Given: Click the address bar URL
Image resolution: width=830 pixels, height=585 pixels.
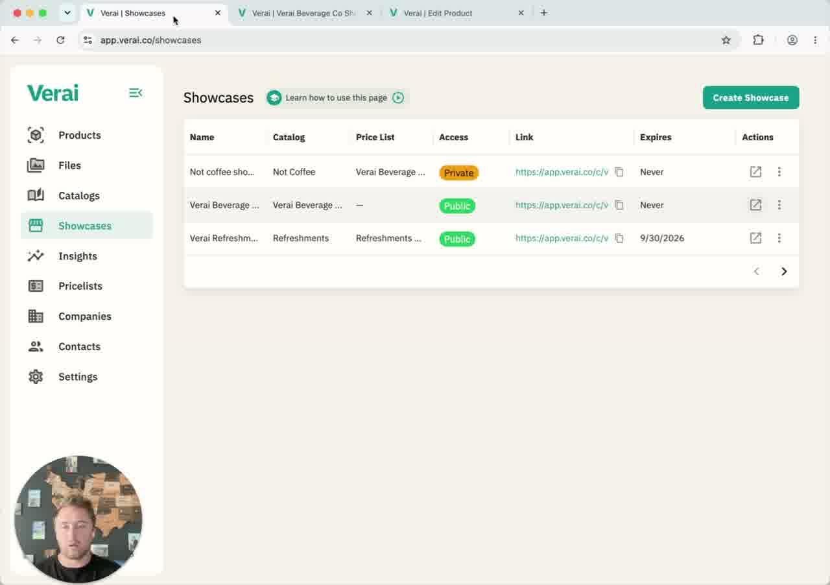Looking at the screenshot, I should click(x=150, y=40).
